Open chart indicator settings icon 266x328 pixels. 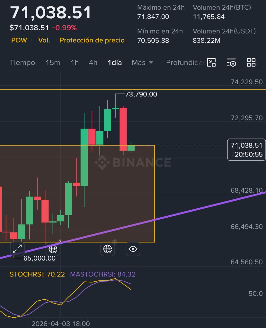[x=231, y=62]
